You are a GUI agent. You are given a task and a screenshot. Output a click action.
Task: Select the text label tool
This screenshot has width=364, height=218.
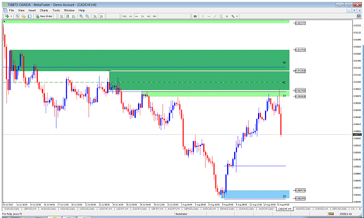tap(227, 16)
